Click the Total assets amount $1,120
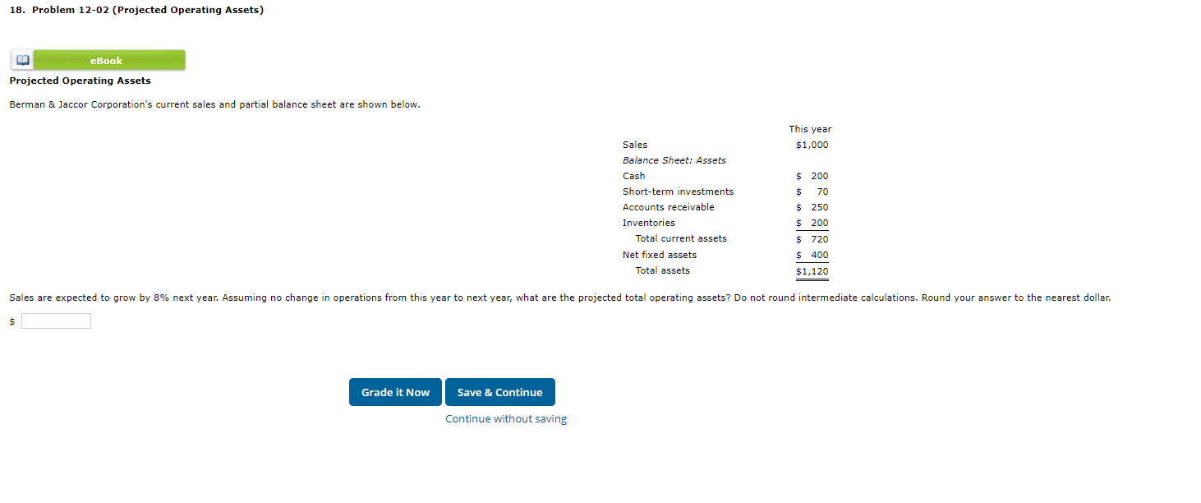 (812, 270)
